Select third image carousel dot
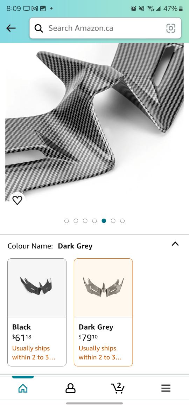Viewport: 189px width, 407px height. coord(85,221)
